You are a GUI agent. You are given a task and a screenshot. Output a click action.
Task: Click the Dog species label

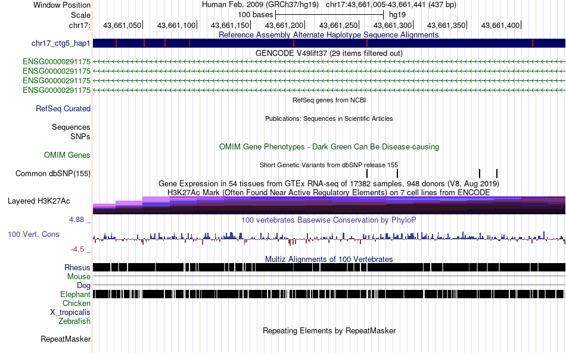83,286
